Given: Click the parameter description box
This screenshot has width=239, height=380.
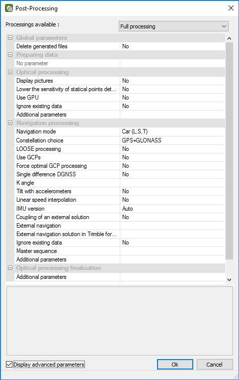Looking at the screenshot, I should (x=120, y=321).
